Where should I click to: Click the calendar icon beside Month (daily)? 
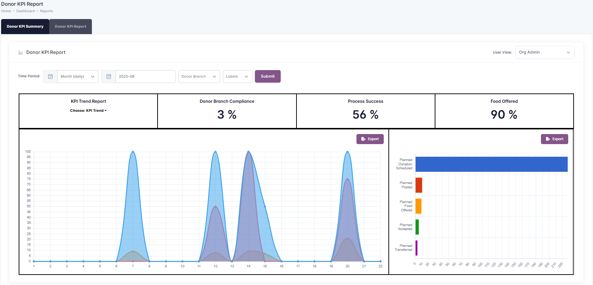point(50,77)
